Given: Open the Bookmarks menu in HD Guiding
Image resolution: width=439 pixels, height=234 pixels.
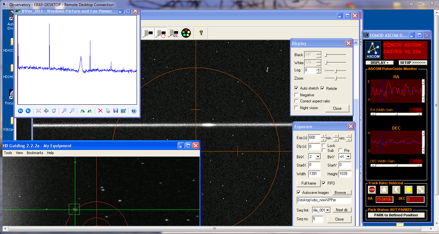Looking at the screenshot, I should pos(35,153).
